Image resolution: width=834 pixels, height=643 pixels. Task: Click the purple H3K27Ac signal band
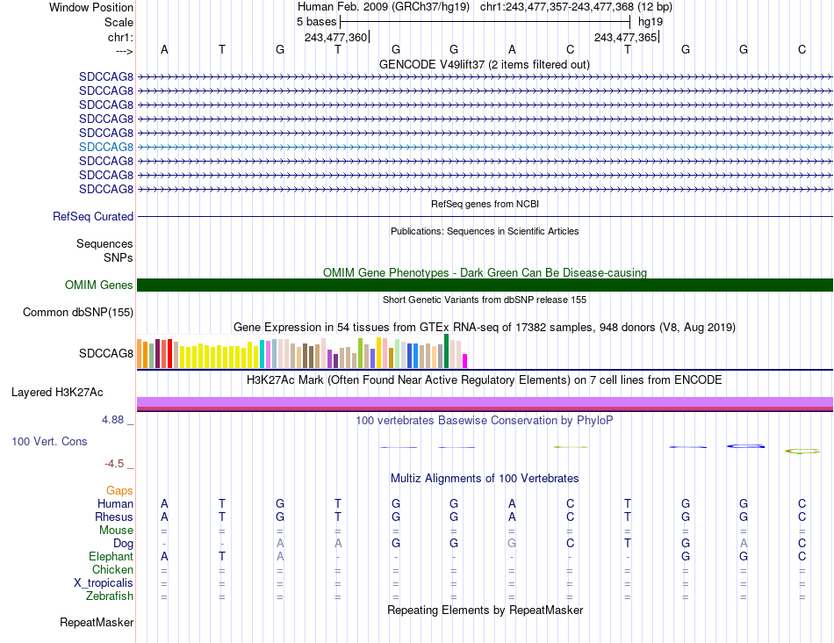coord(485,402)
